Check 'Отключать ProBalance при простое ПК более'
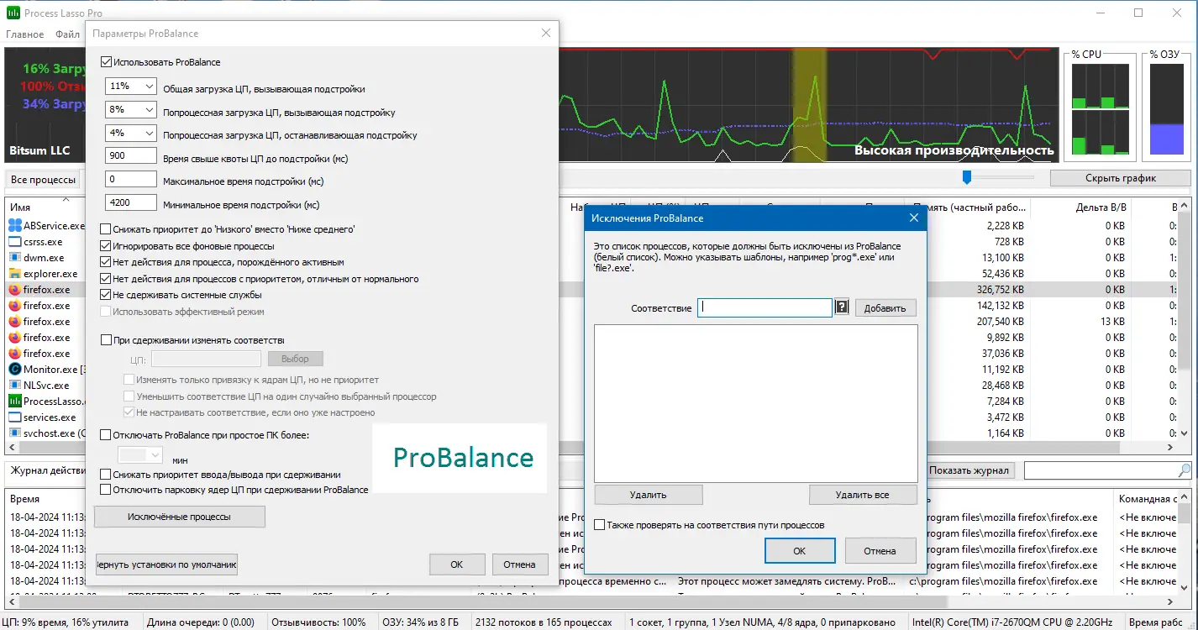 (105, 435)
